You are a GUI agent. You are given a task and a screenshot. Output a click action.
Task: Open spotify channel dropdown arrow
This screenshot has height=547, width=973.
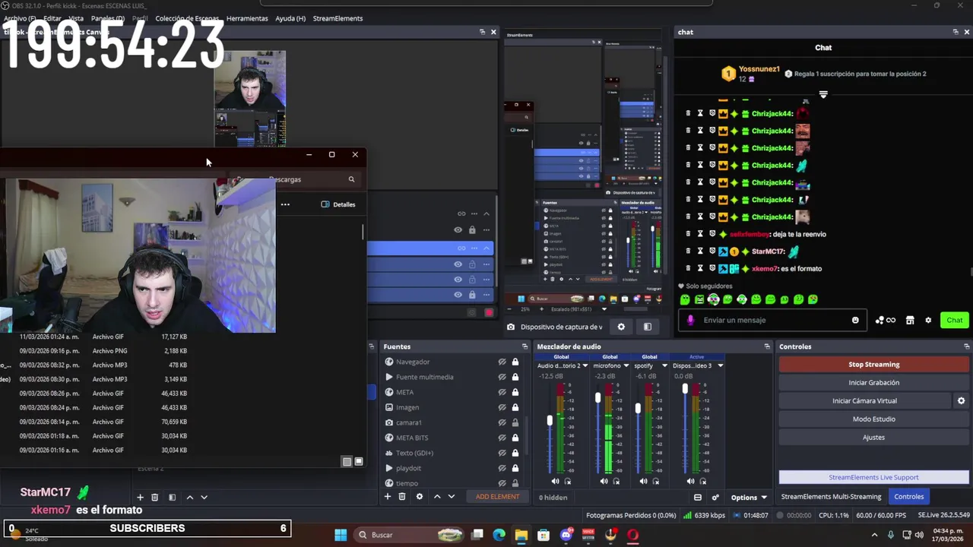pyautogui.click(x=664, y=365)
